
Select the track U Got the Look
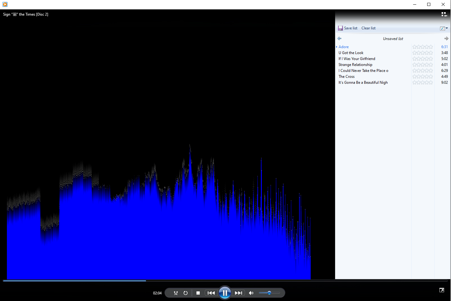click(351, 53)
